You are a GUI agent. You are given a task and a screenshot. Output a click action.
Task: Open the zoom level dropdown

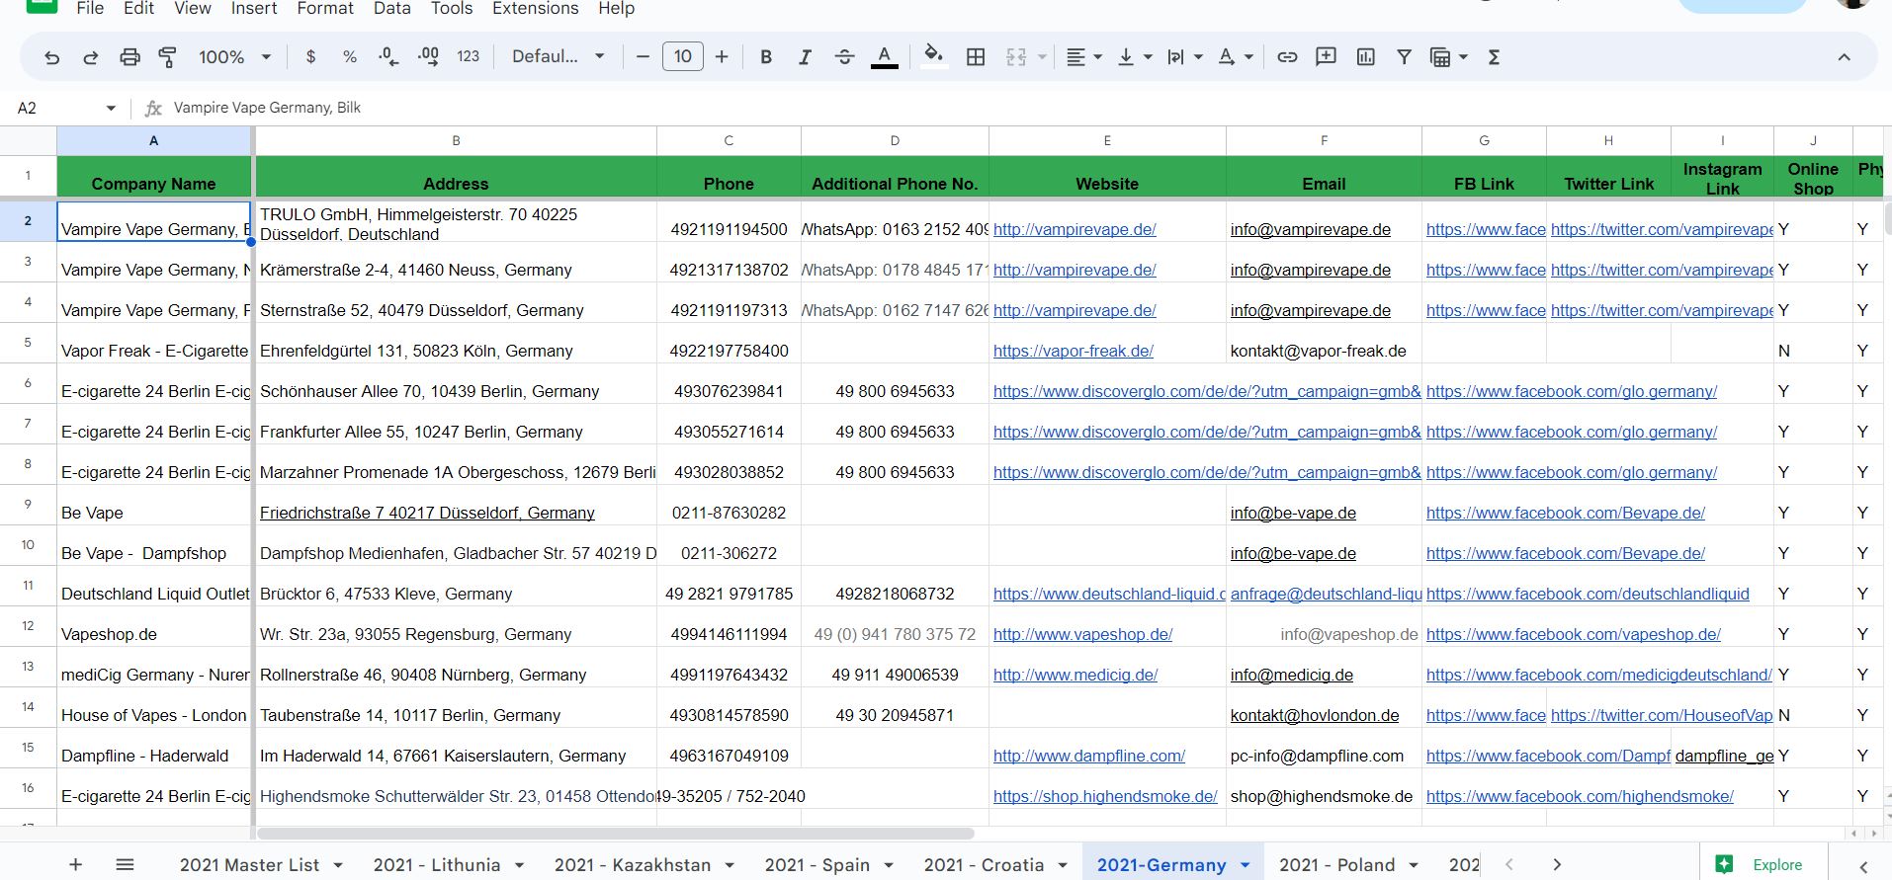pyautogui.click(x=234, y=57)
